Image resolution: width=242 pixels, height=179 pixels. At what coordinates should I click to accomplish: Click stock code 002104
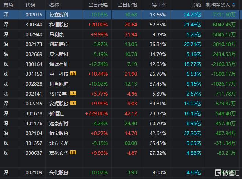coord(34,133)
